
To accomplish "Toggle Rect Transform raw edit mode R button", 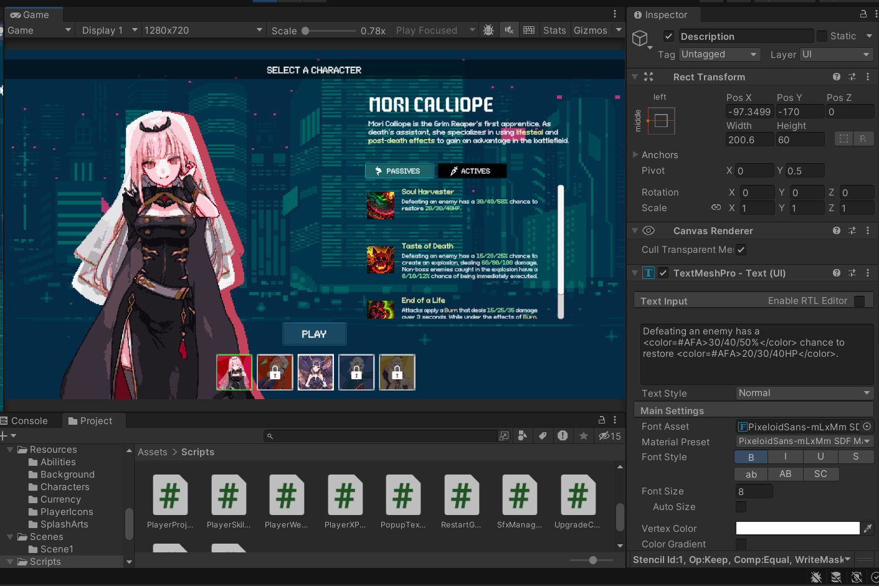I will (x=863, y=139).
